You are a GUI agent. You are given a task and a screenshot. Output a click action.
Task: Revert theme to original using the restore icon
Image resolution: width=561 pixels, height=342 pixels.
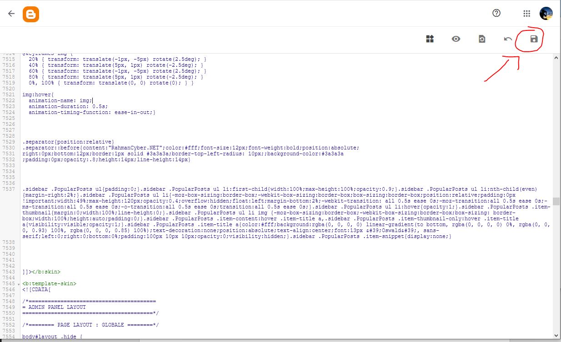(481, 39)
